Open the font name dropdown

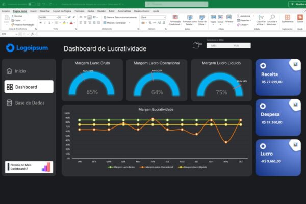pos(57,17)
